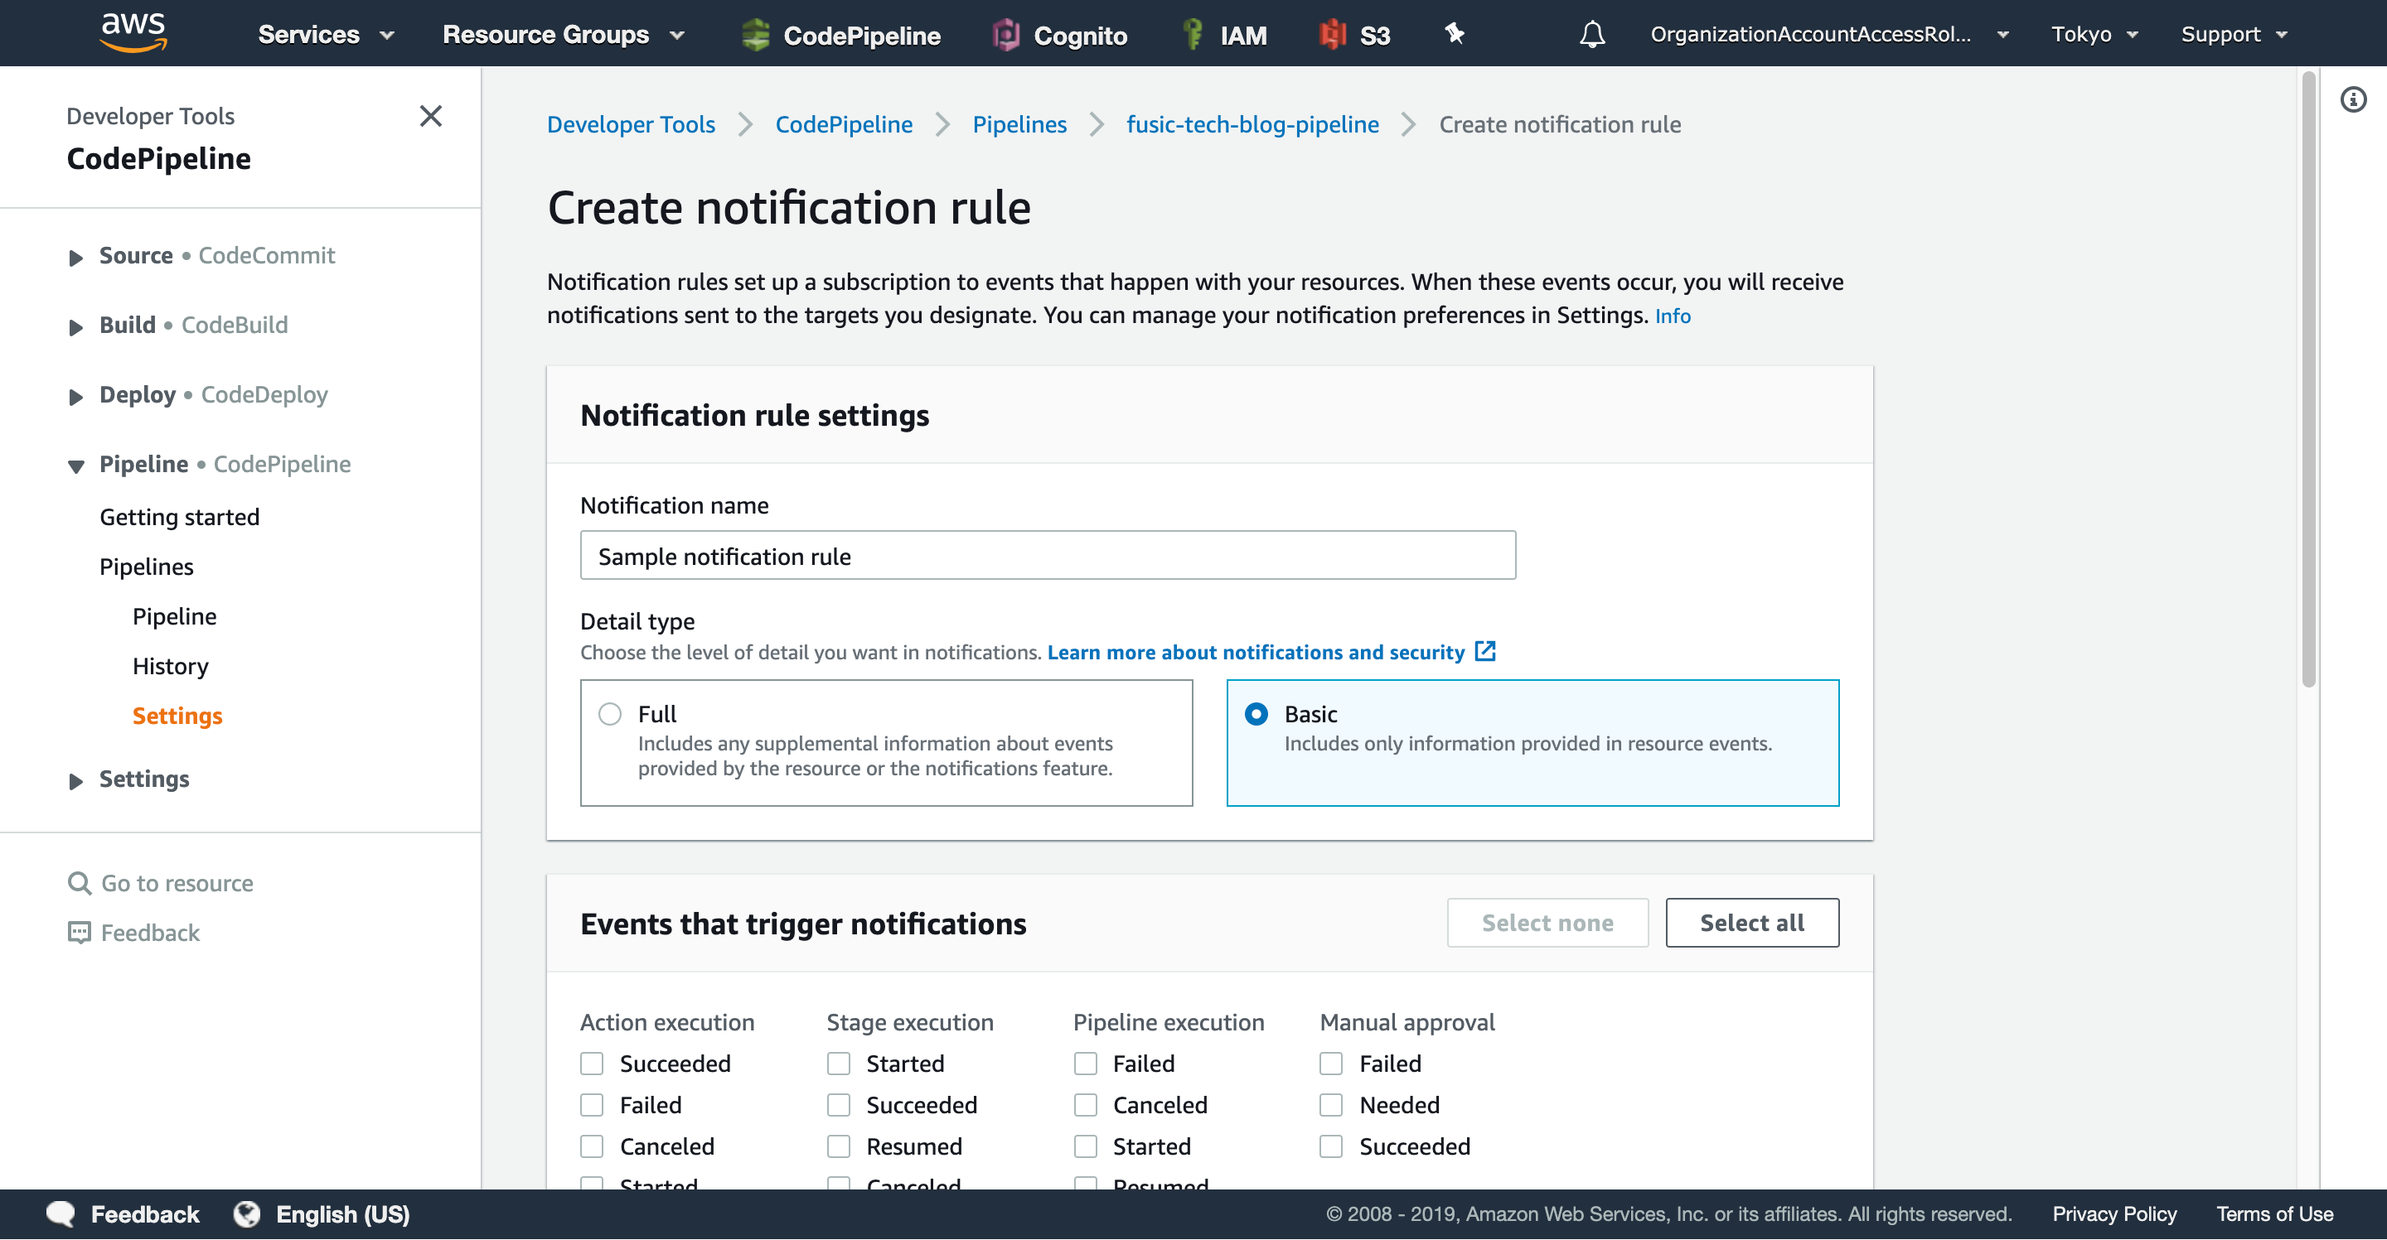Click the Notification name input field
The width and height of the screenshot is (2387, 1240).
1047,556
